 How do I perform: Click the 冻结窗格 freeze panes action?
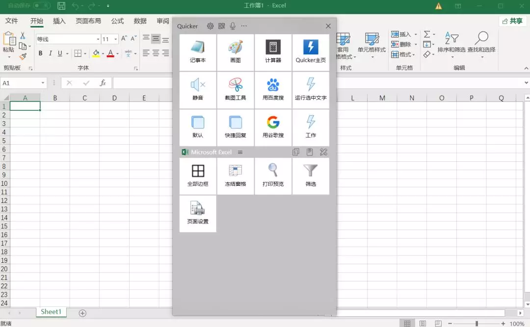coord(235,176)
